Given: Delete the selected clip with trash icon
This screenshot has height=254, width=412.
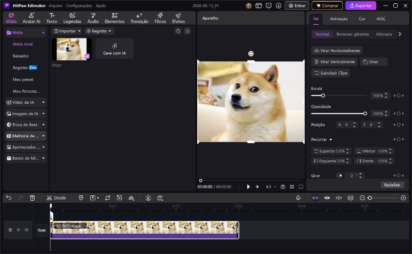Looking at the screenshot, I should pos(32,198).
